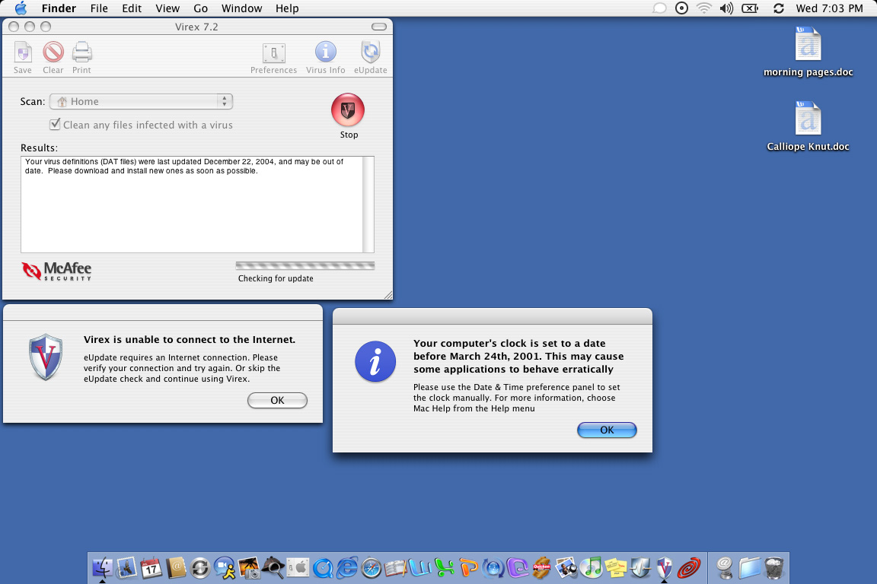Open Address Book in the Dock

point(176,568)
